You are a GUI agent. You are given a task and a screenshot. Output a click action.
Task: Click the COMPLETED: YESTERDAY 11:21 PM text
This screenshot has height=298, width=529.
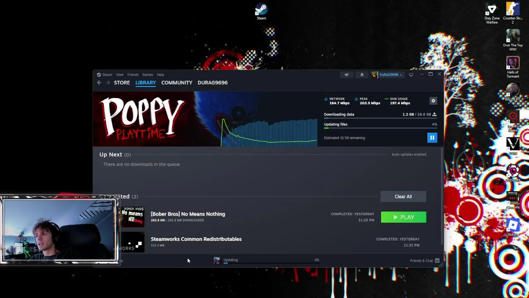click(x=398, y=242)
